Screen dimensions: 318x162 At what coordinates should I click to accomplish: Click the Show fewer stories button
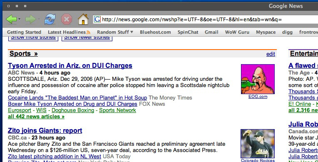tap(87, 38)
